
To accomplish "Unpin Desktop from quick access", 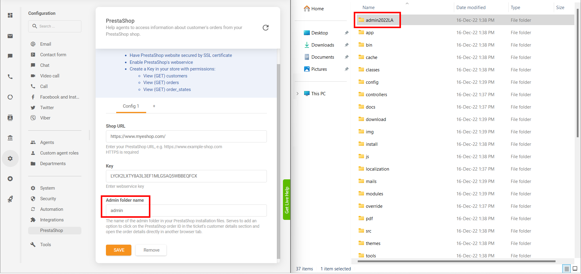I will tap(346, 33).
